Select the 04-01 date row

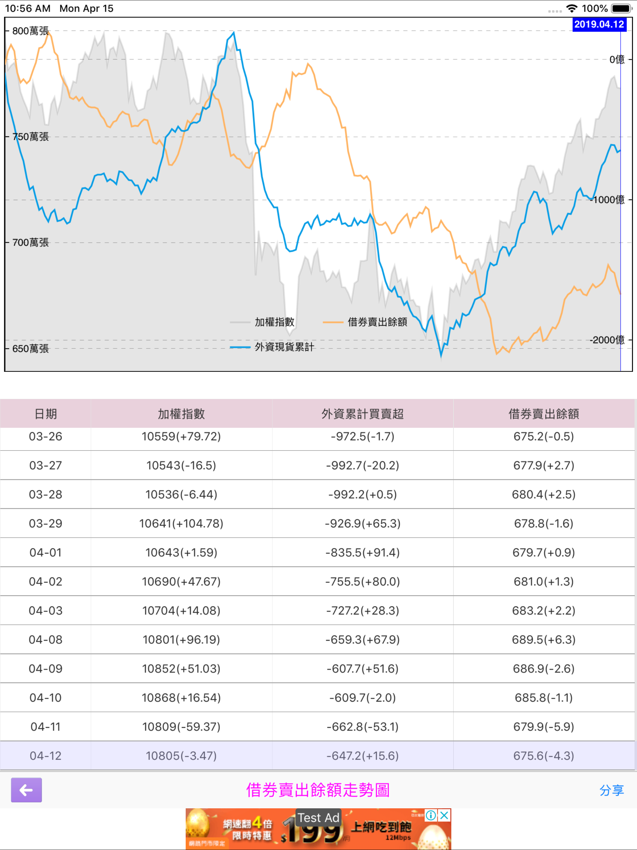(x=317, y=553)
